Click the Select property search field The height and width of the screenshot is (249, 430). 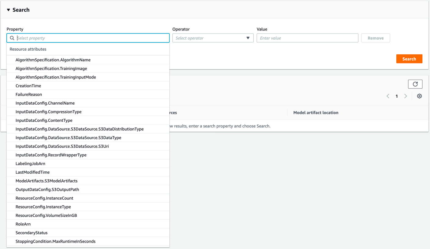tap(92, 38)
